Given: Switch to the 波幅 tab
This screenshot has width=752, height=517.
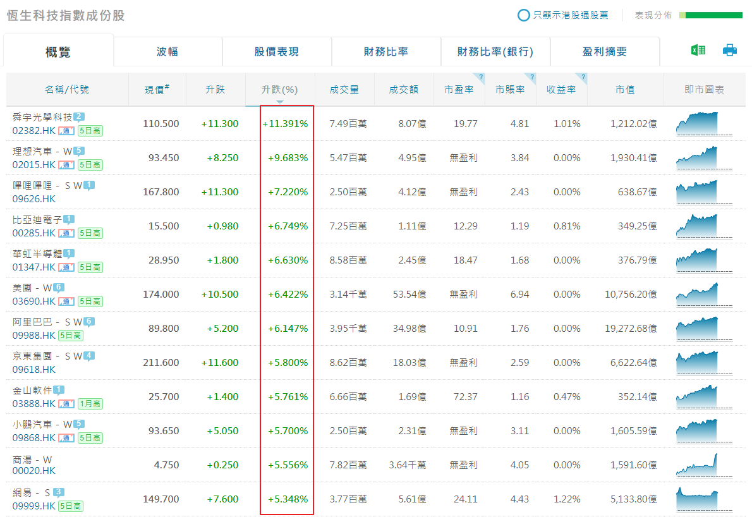Looking at the screenshot, I should point(167,52).
